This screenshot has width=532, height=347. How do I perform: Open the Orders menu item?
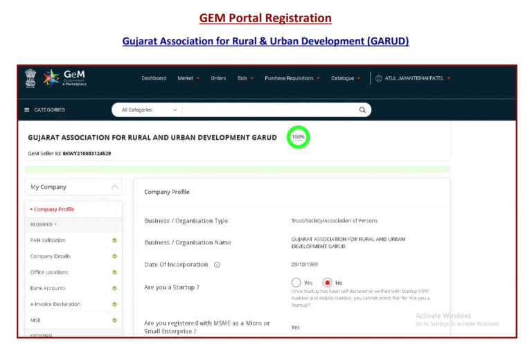point(218,78)
